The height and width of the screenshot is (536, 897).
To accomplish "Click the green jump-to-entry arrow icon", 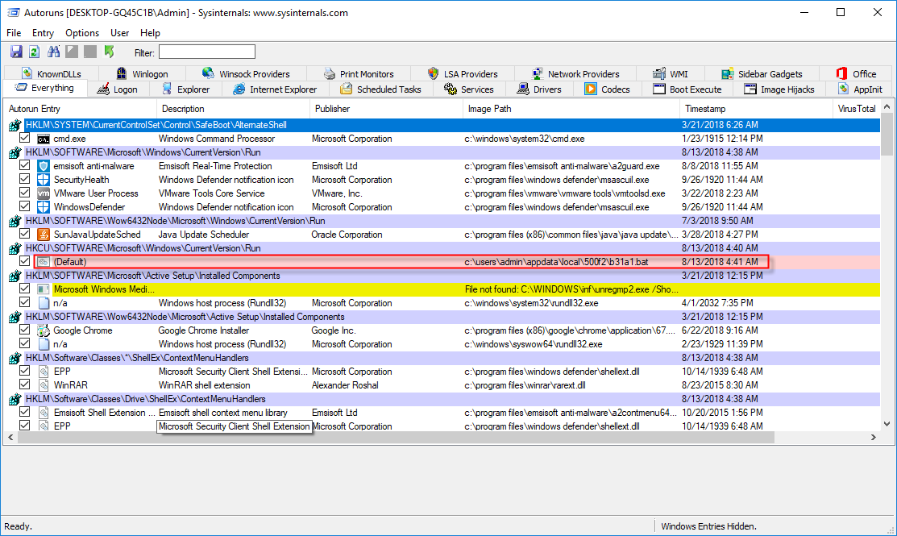I will pos(109,51).
